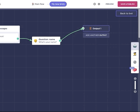
Task: Select the My new brick breadcrumb
Action: [58, 4]
